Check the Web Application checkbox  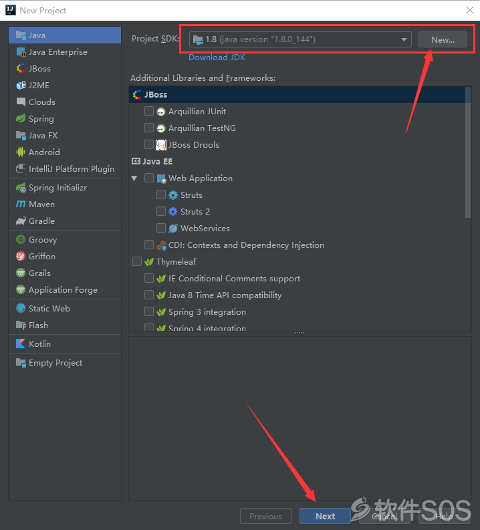click(149, 178)
